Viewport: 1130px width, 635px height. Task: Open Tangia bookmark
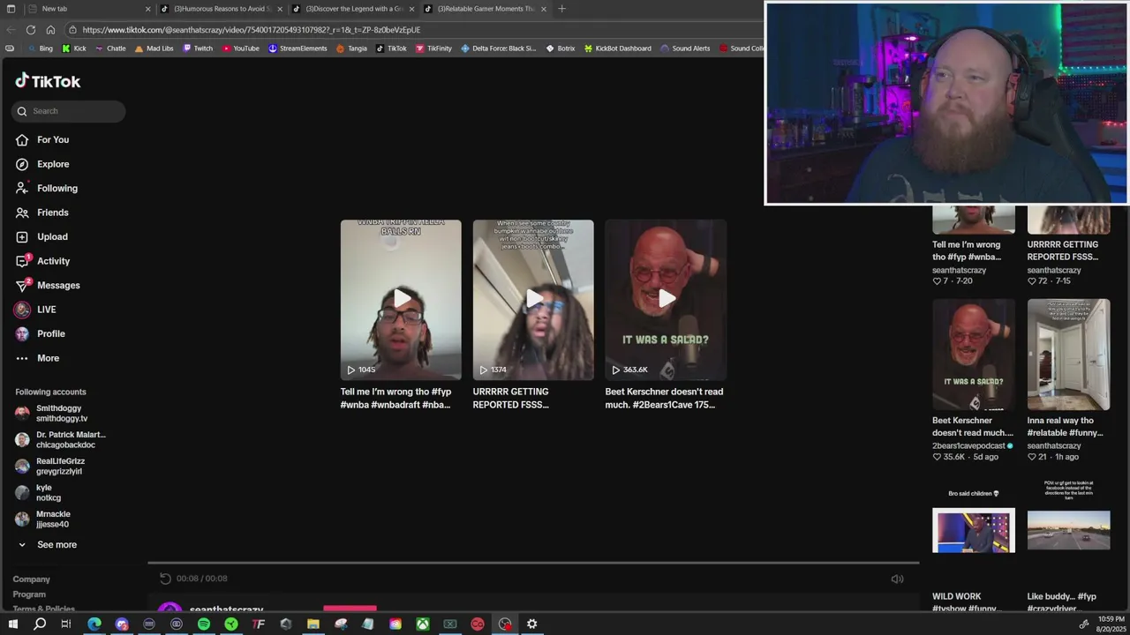point(351,49)
